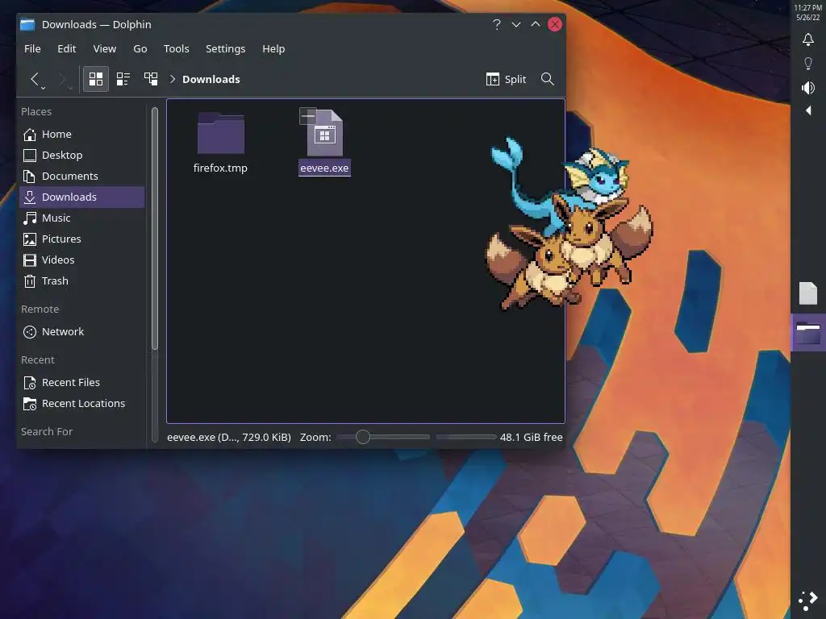This screenshot has width=826, height=619.
Task: Open Trash in Places panel
Action: coord(81,281)
